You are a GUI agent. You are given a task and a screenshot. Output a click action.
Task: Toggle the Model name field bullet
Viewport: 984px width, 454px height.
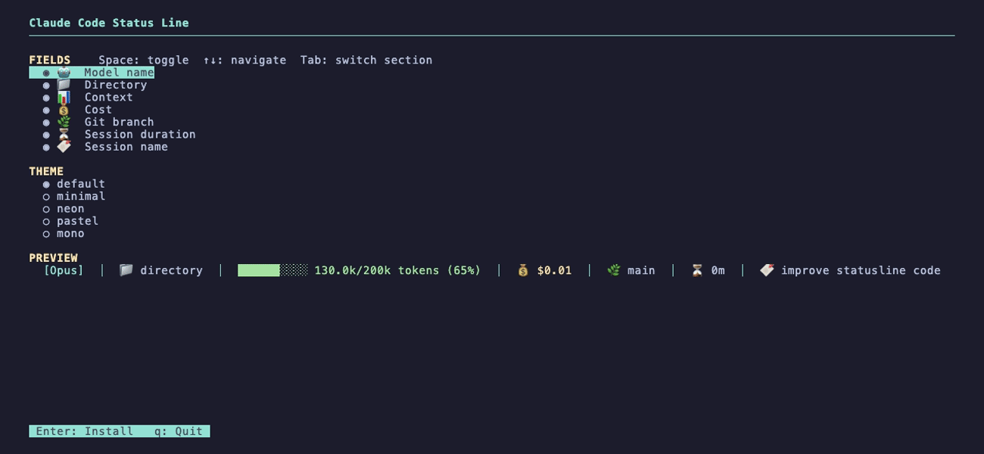pos(46,73)
